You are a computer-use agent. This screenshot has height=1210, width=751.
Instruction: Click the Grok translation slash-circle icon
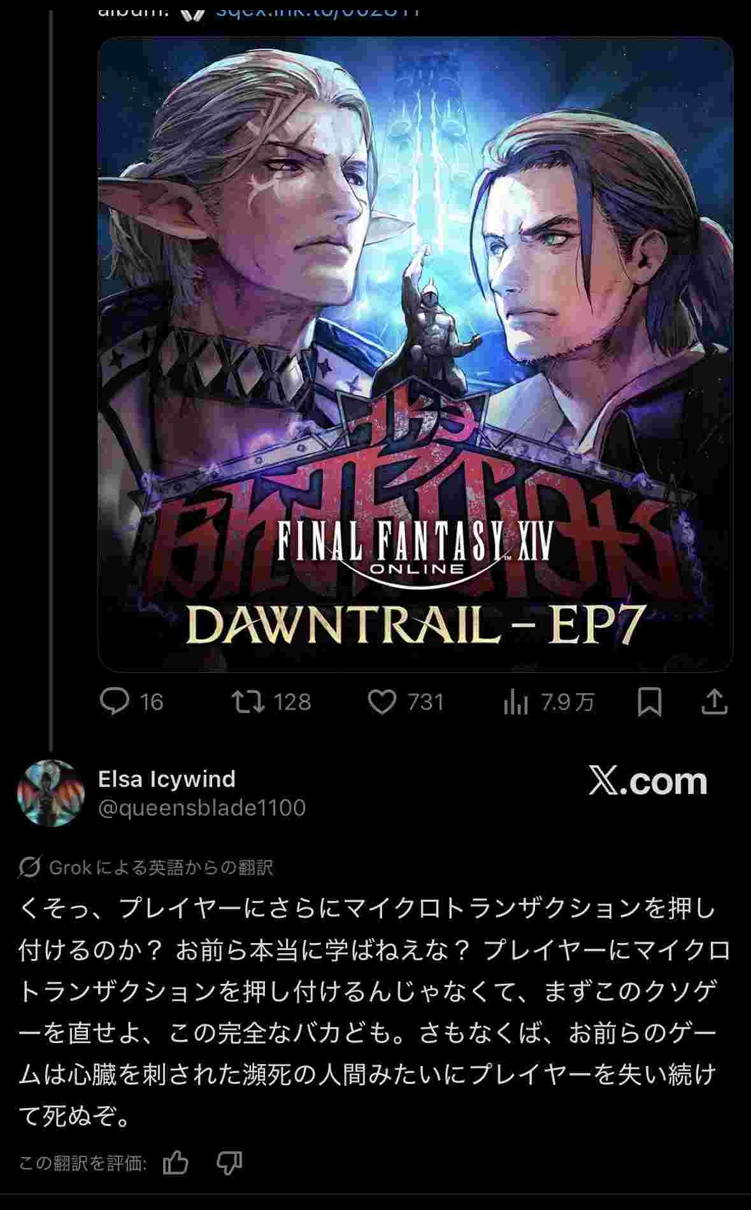click(x=30, y=867)
